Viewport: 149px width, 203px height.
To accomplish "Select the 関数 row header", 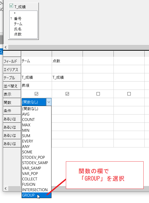I will (x=12, y=102).
